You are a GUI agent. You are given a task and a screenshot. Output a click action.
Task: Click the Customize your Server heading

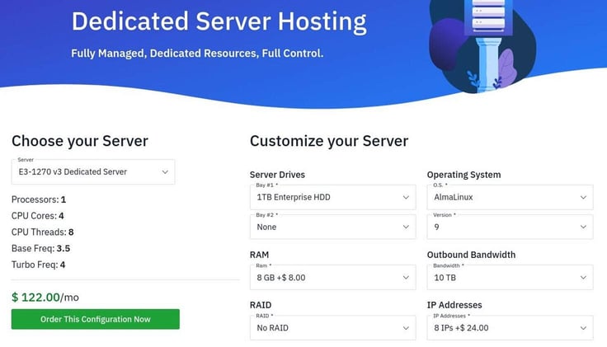pos(329,141)
